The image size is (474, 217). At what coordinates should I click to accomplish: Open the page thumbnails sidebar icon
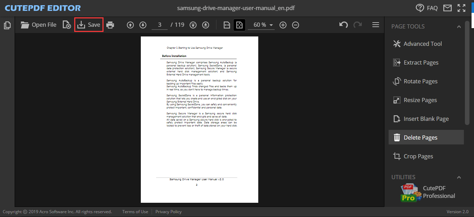(7, 25)
